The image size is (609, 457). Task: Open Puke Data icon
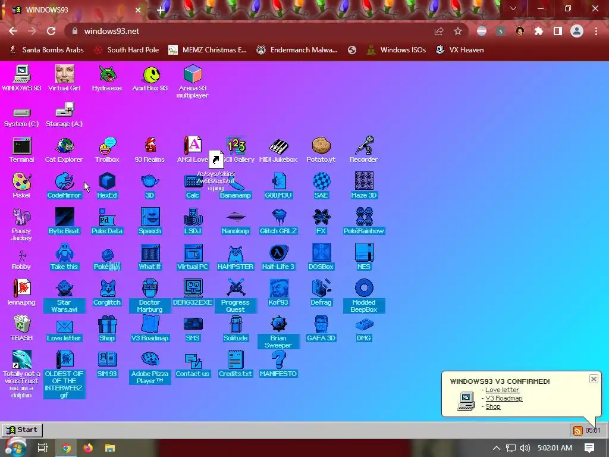107,221
